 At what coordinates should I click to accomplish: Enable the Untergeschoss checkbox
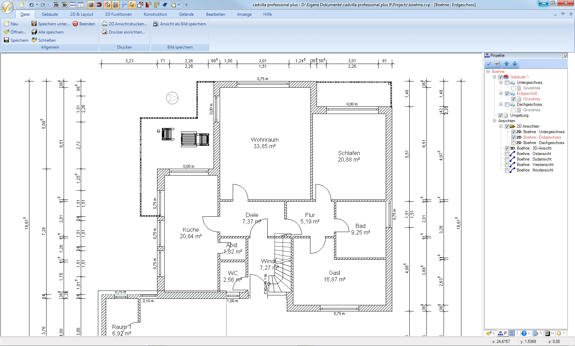(507, 82)
